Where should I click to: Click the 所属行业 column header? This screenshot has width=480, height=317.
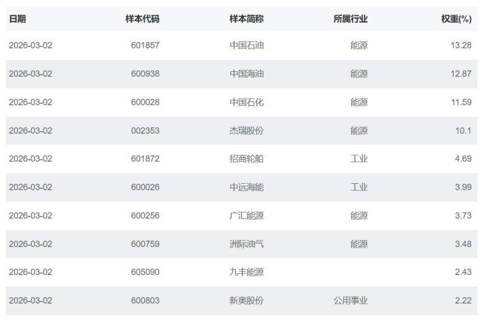point(350,19)
